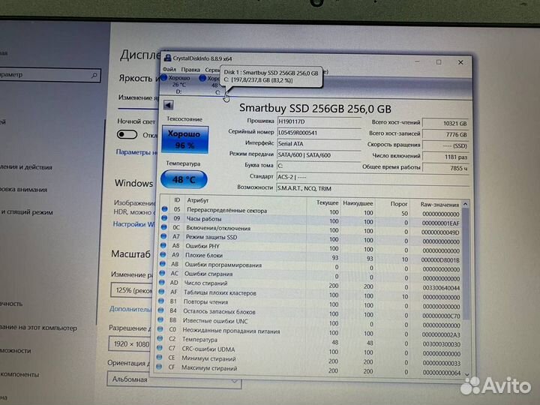Click the Всего хост-записей value 7776 GB
Viewport: 540px width, 405px height.
[x=445, y=135]
